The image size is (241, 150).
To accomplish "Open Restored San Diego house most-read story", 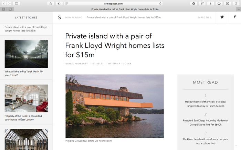I will click(206, 123).
